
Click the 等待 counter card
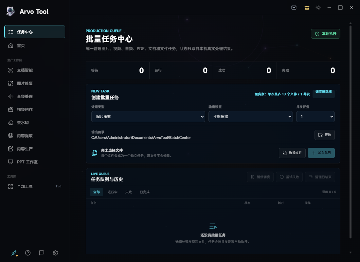click(117, 70)
